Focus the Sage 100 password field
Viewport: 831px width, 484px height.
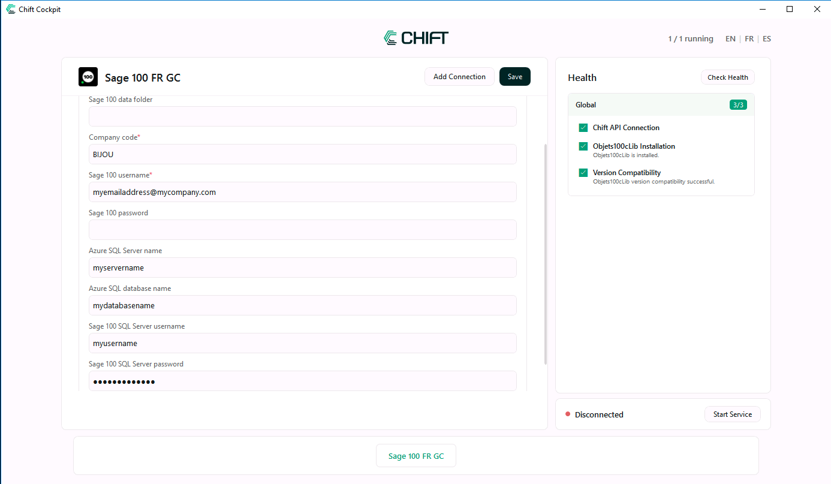tap(303, 230)
